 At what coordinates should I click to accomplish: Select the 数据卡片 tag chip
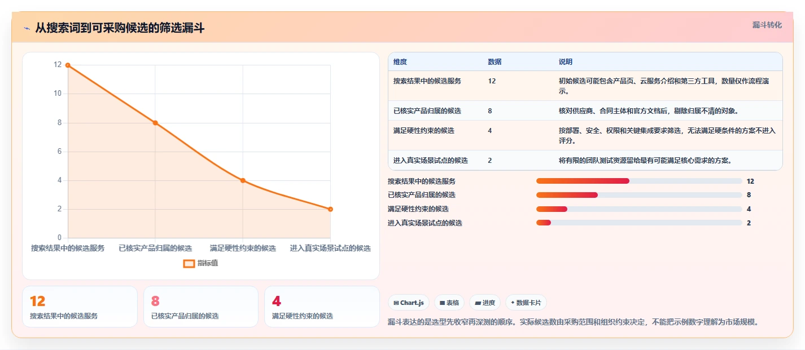click(x=526, y=303)
